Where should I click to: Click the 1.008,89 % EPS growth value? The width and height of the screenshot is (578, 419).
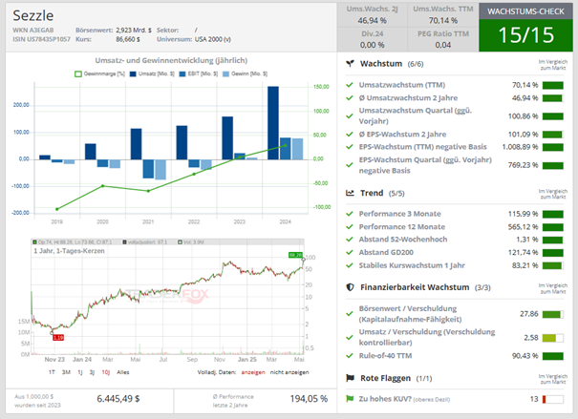pyautogui.click(x=520, y=147)
